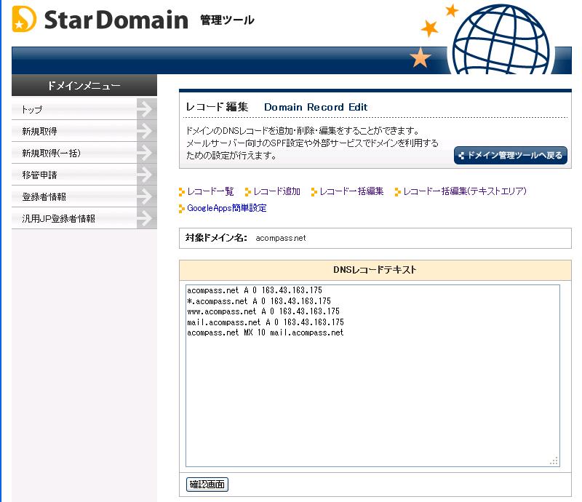582x502 pixels.
Task: Click the Star Domain logo icon
Action: coord(24,20)
